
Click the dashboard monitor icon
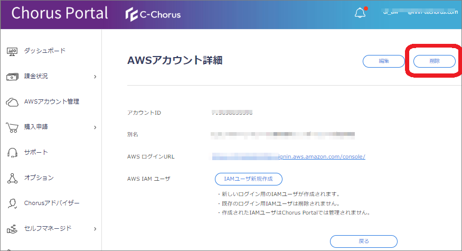[x=13, y=51]
